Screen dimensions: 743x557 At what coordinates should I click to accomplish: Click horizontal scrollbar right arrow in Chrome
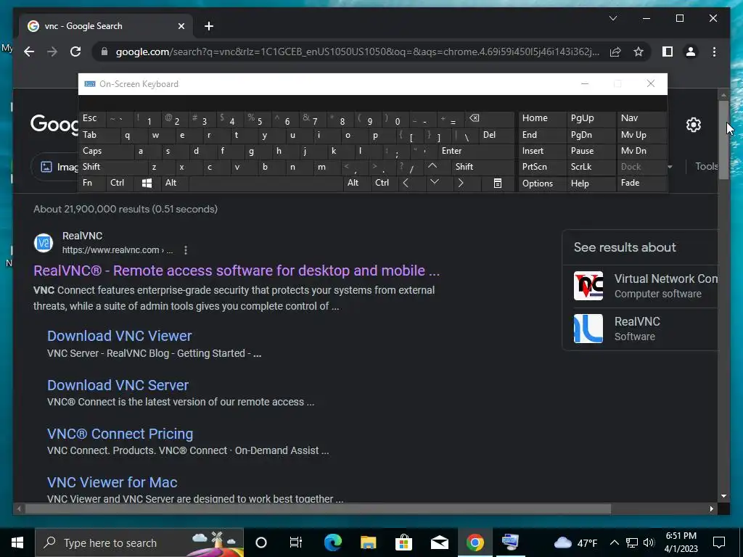pos(712,508)
